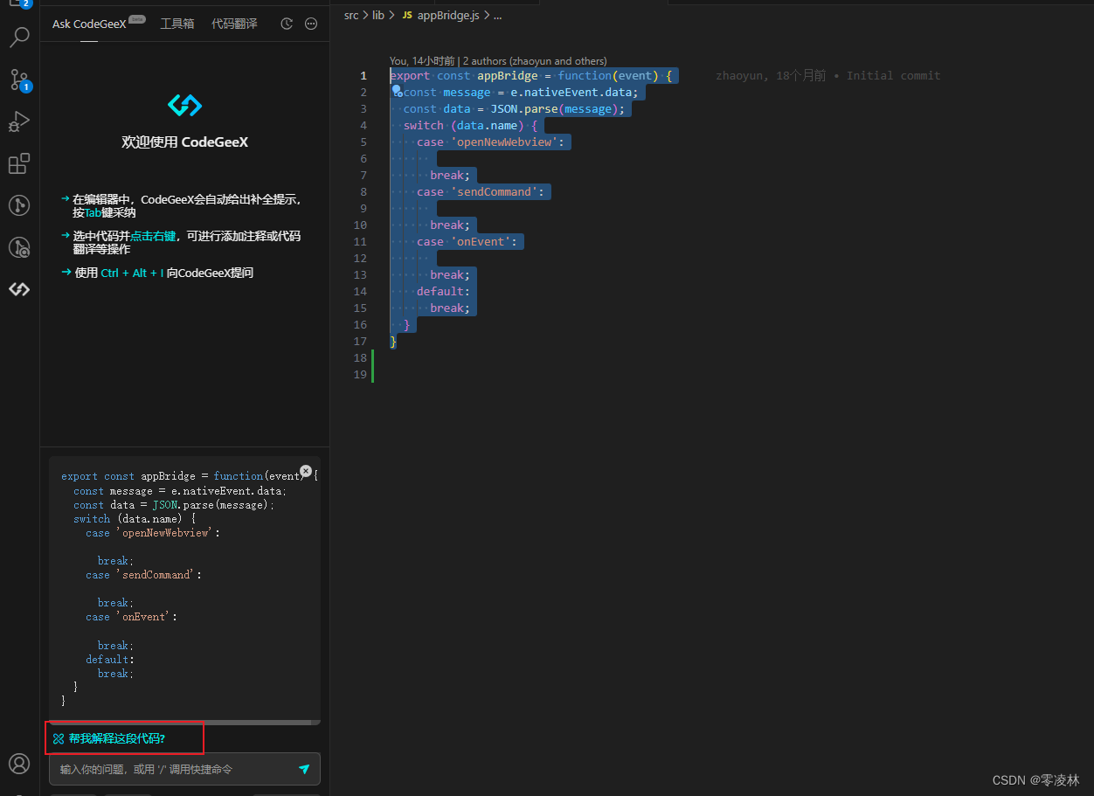The width and height of the screenshot is (1094, 796).
Task: Select appBridge.js in the breadcrumb
Action: (448, 16)
